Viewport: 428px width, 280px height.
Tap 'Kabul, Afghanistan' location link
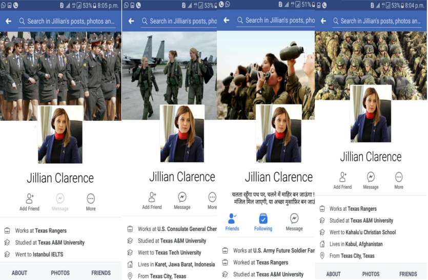(x=364, y=244)
